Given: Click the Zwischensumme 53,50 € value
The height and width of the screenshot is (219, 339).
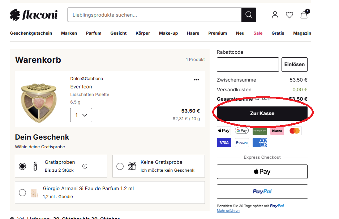Looking at the screenshot, I should pos(299,80).
